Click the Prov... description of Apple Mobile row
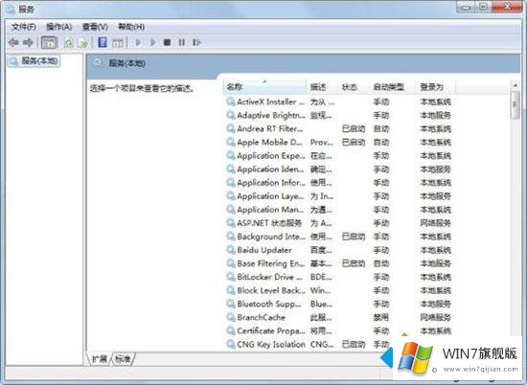This screenshot has width=527, height=385. 322,142
